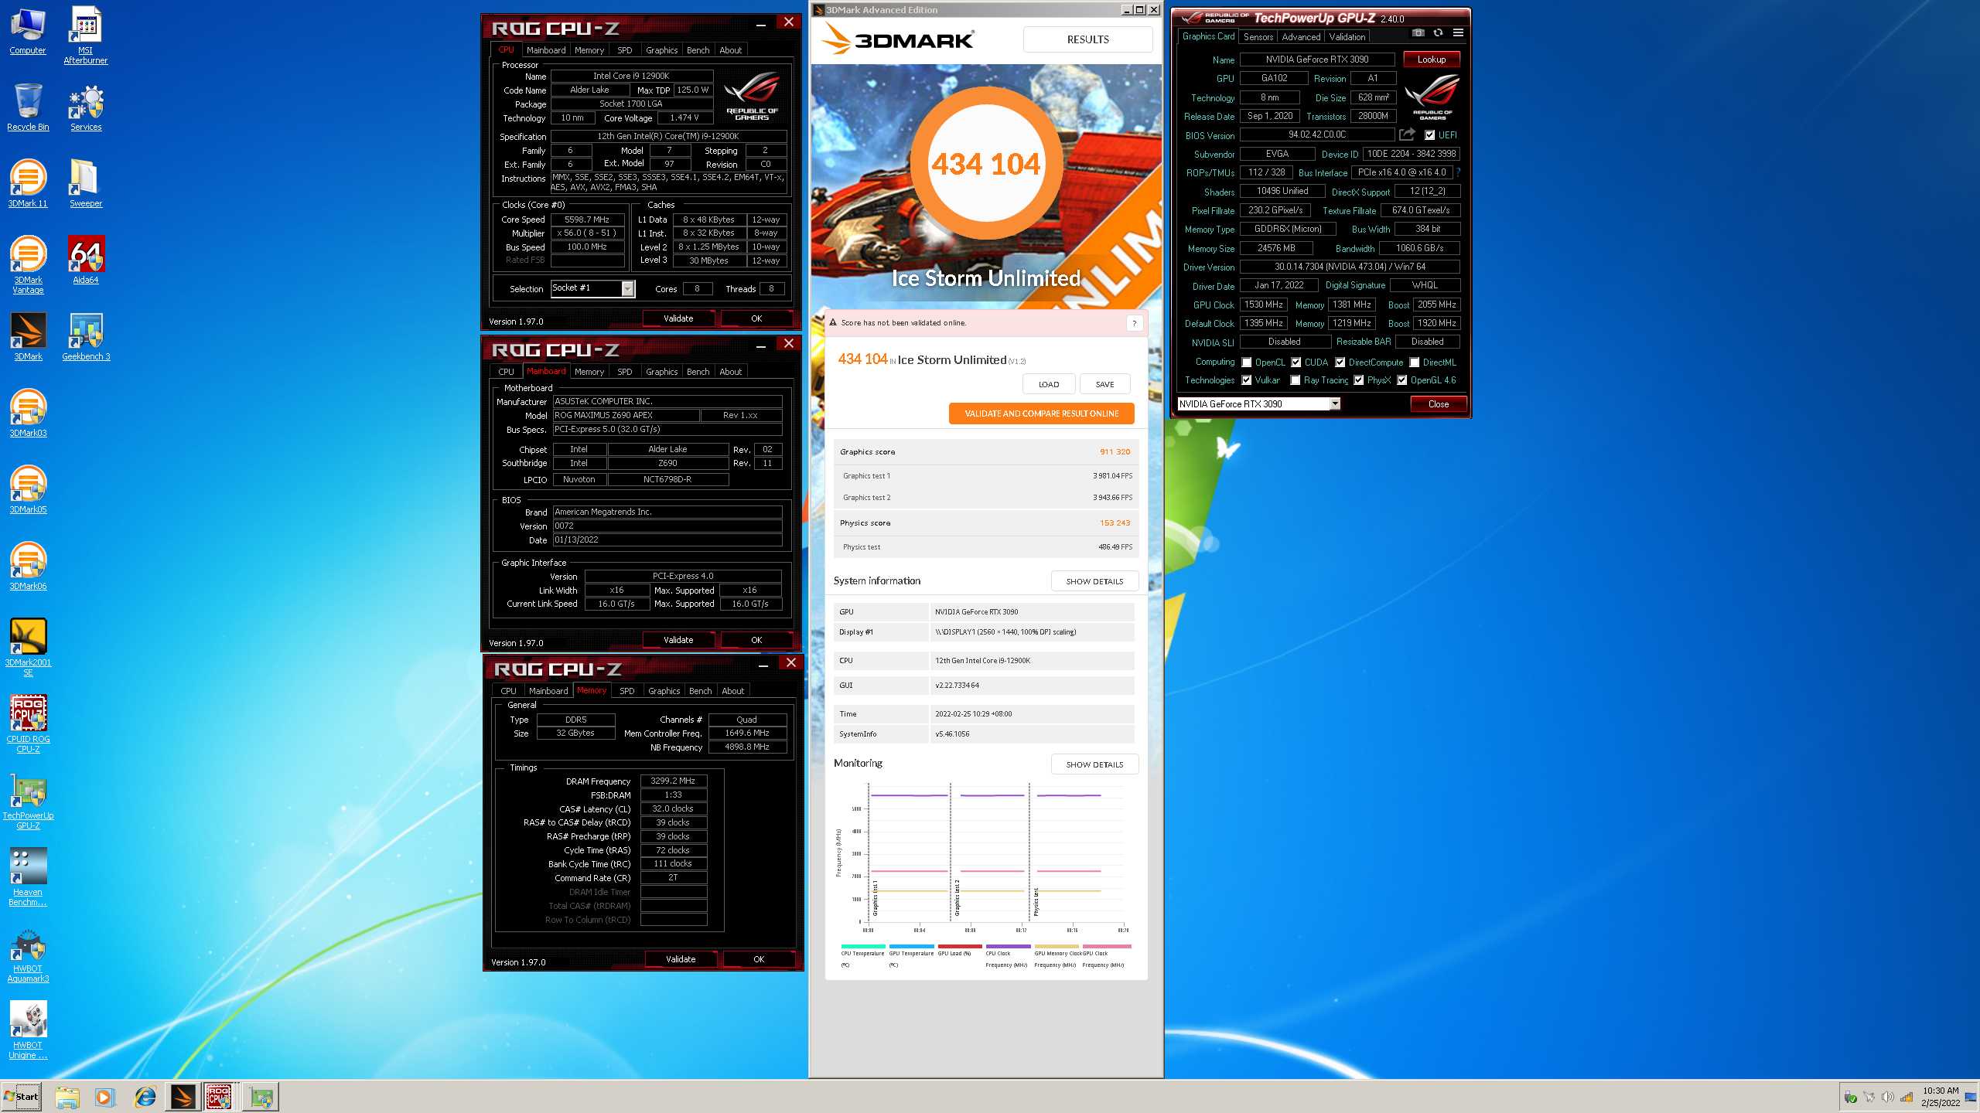Open HWBOT Unigine desktop shortcut
Image resolution: width=1980 pixels, height=1113 pixels.
pyautogui.click(x=28, y=1030)
